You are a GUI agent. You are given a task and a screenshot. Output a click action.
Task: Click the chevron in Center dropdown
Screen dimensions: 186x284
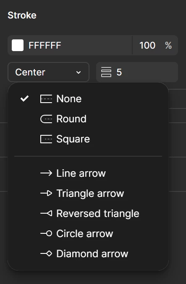(x=79, y=72)
